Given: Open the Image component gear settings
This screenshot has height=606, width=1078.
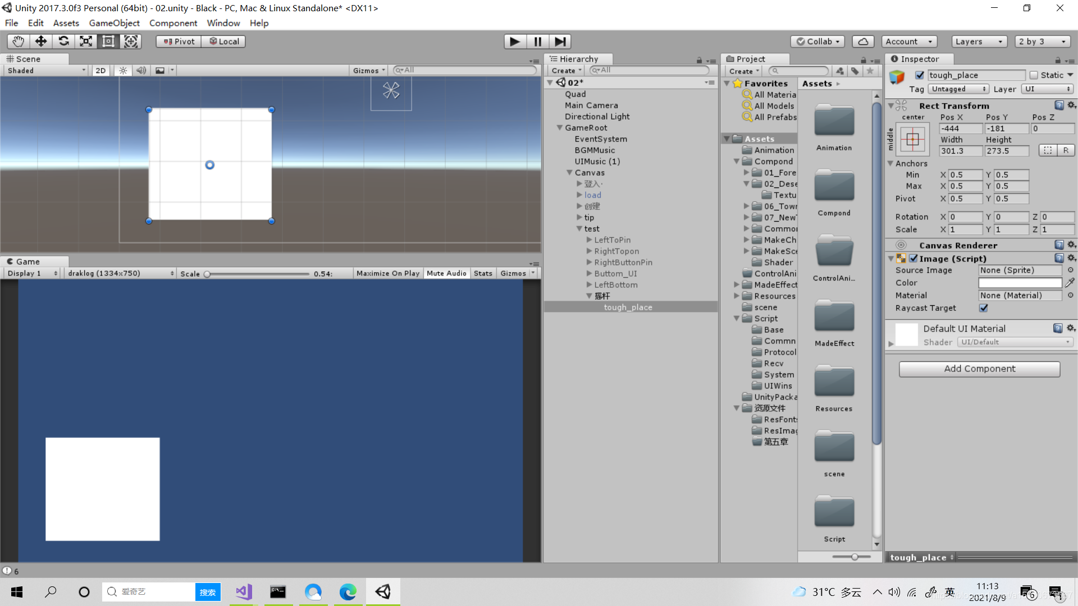Looking at the screenshot, I should point(1071,258).
